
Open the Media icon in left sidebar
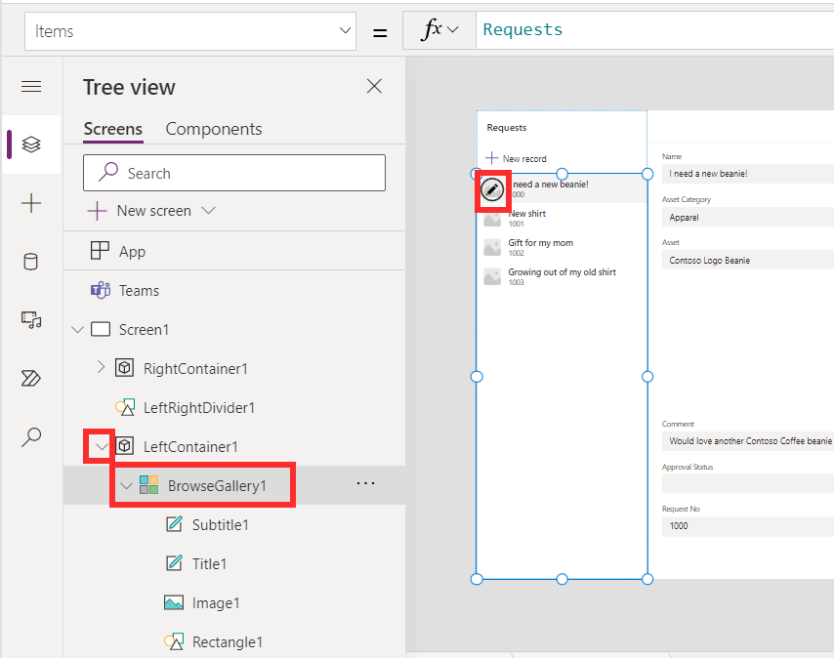tap(31, 320)
